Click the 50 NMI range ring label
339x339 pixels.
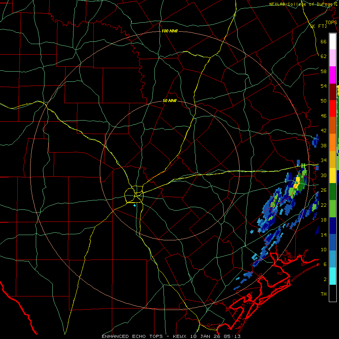click(x=169, y=101)
